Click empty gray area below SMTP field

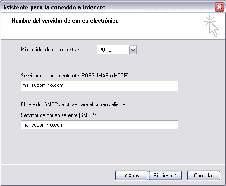click(99, 146)
